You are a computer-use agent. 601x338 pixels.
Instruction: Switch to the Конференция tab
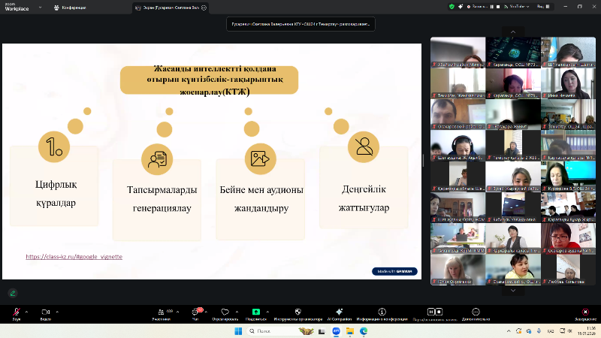[70, 7]
